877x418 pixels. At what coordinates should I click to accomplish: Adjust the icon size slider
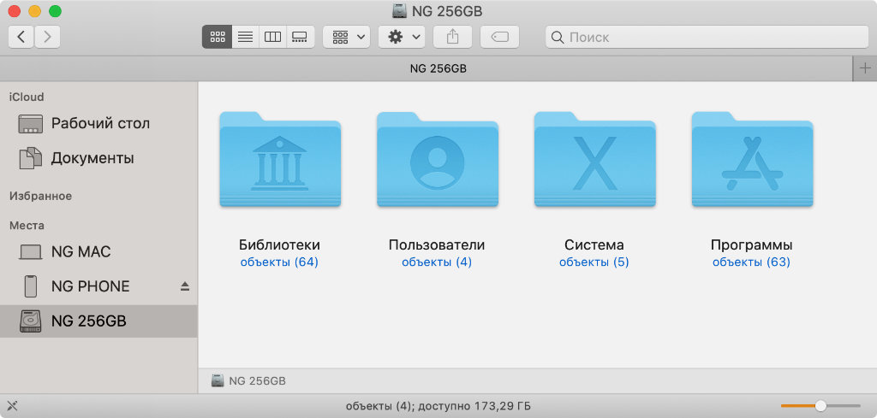click(x=820, y=405)
